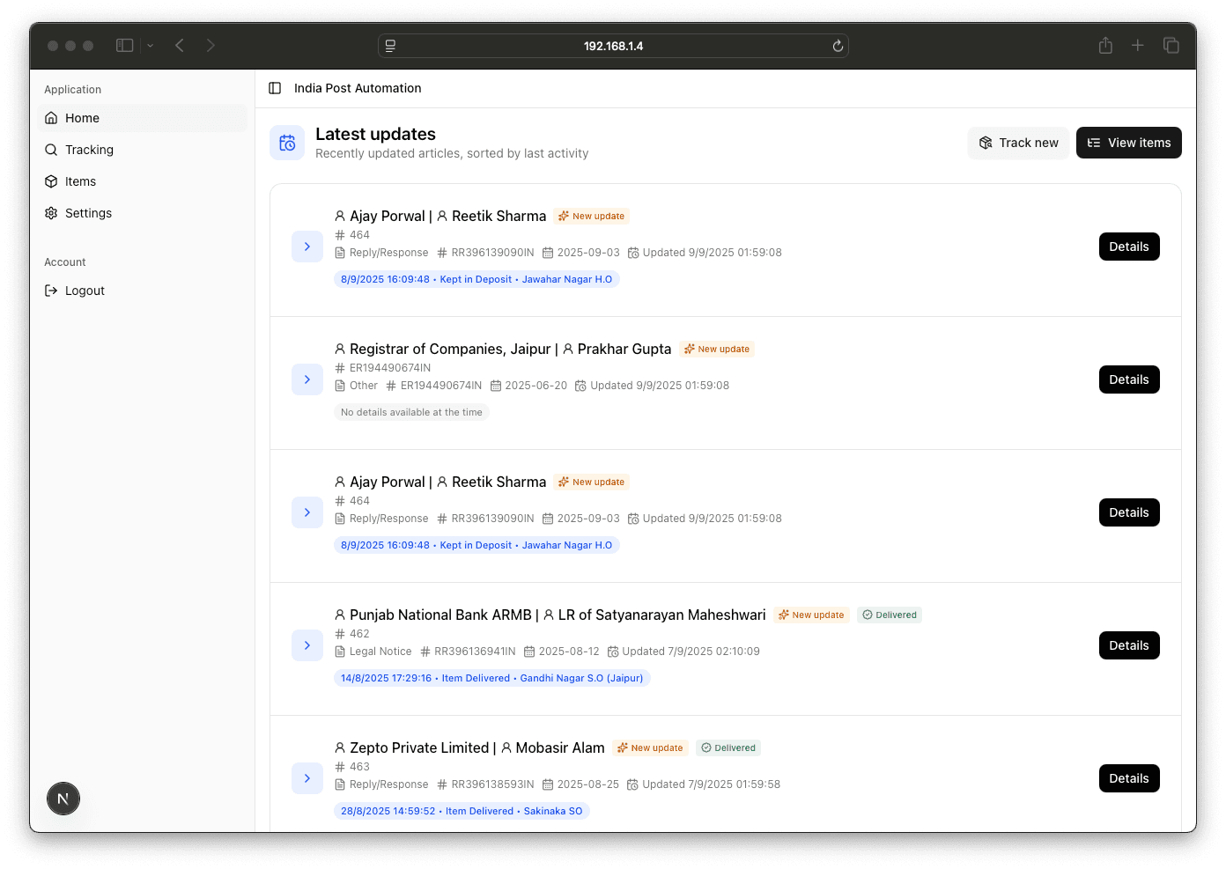Open Tracking via the magnifier icon
This screenshot has width=1226, height=869.
pos(51,150)
